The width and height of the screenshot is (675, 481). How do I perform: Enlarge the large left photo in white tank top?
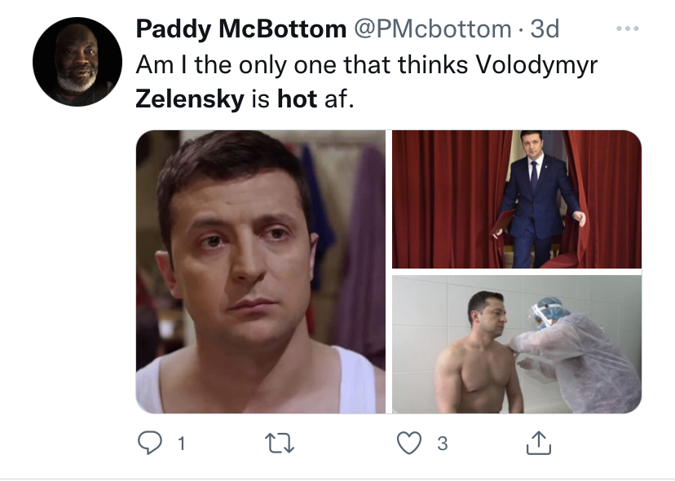(x=261, y=272)
